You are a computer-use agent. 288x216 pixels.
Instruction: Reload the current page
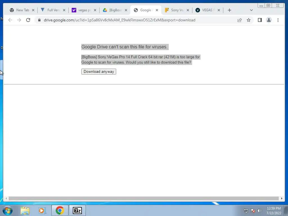28,20
